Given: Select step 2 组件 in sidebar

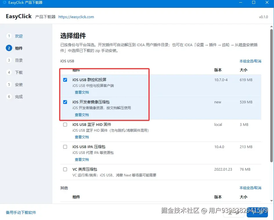Looking at the screenshot, I should (x=14, y=48).
